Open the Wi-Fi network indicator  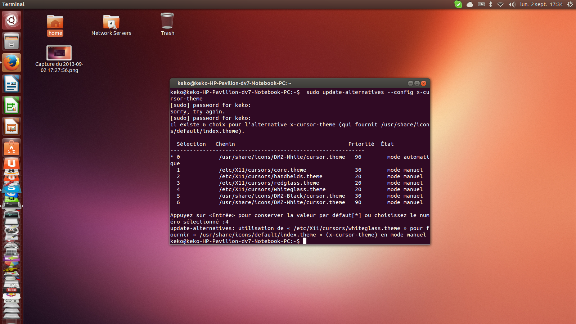[x=500, y=4]
